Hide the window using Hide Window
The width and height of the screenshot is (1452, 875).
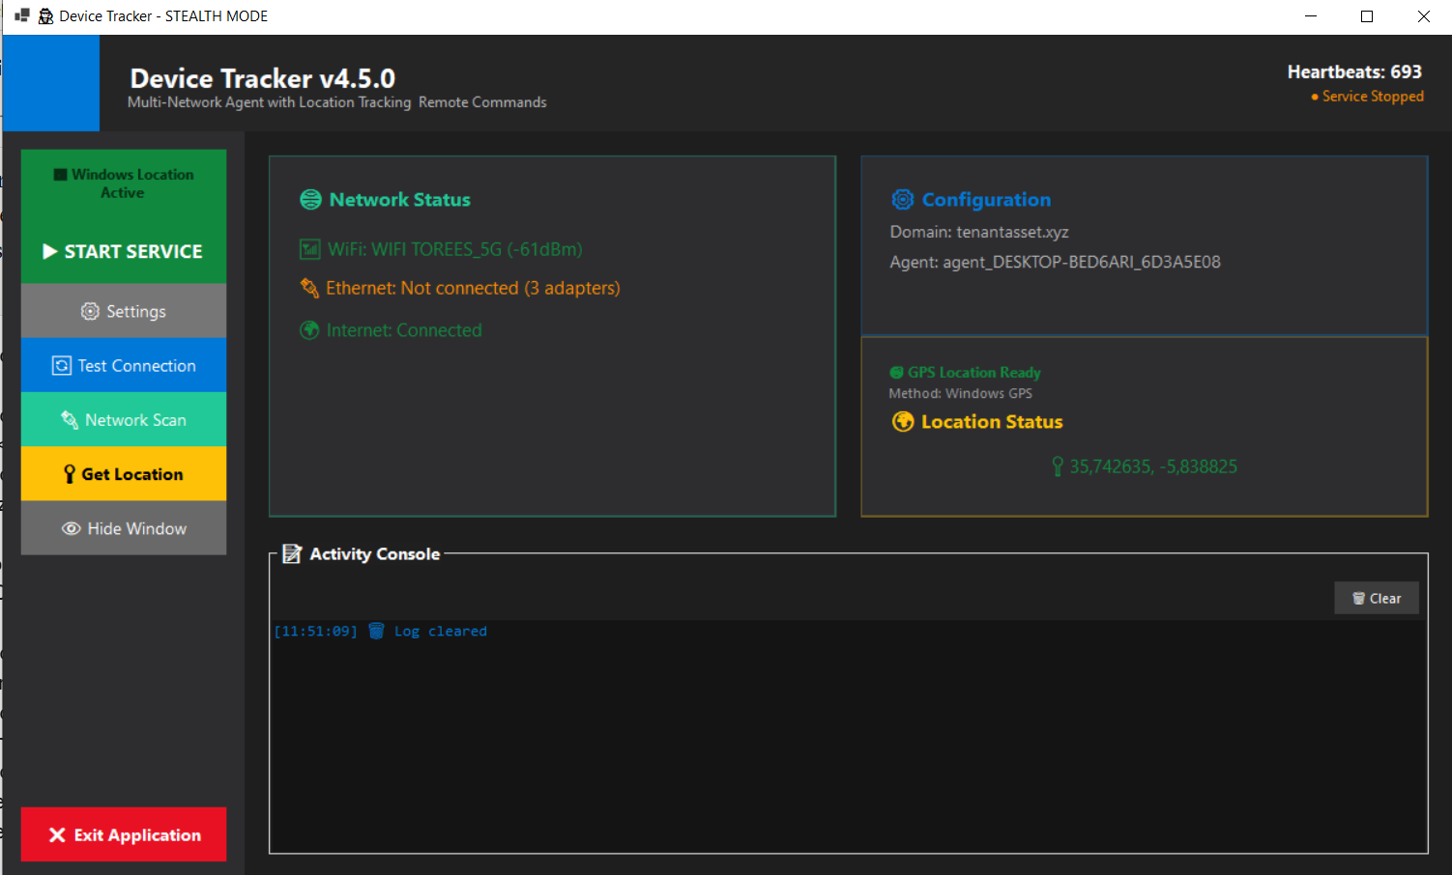click(123, 528)
